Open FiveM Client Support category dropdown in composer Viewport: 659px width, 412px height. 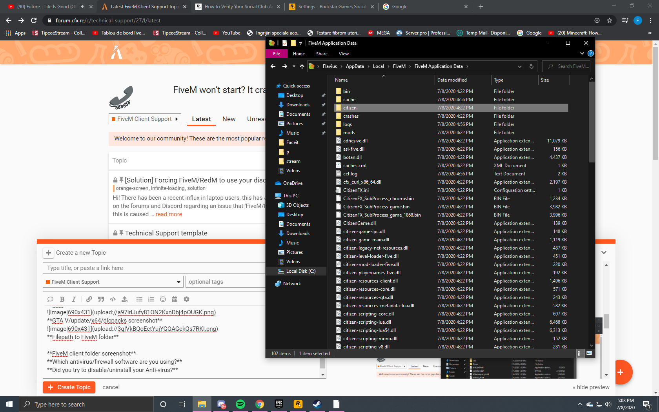pyautogui.click(x=113, y=282)
